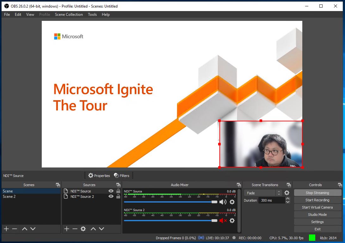Click the recording status dot icon

pyautogui.click(x=234, y=238)
